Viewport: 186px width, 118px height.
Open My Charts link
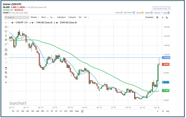[x=129, y=13]
